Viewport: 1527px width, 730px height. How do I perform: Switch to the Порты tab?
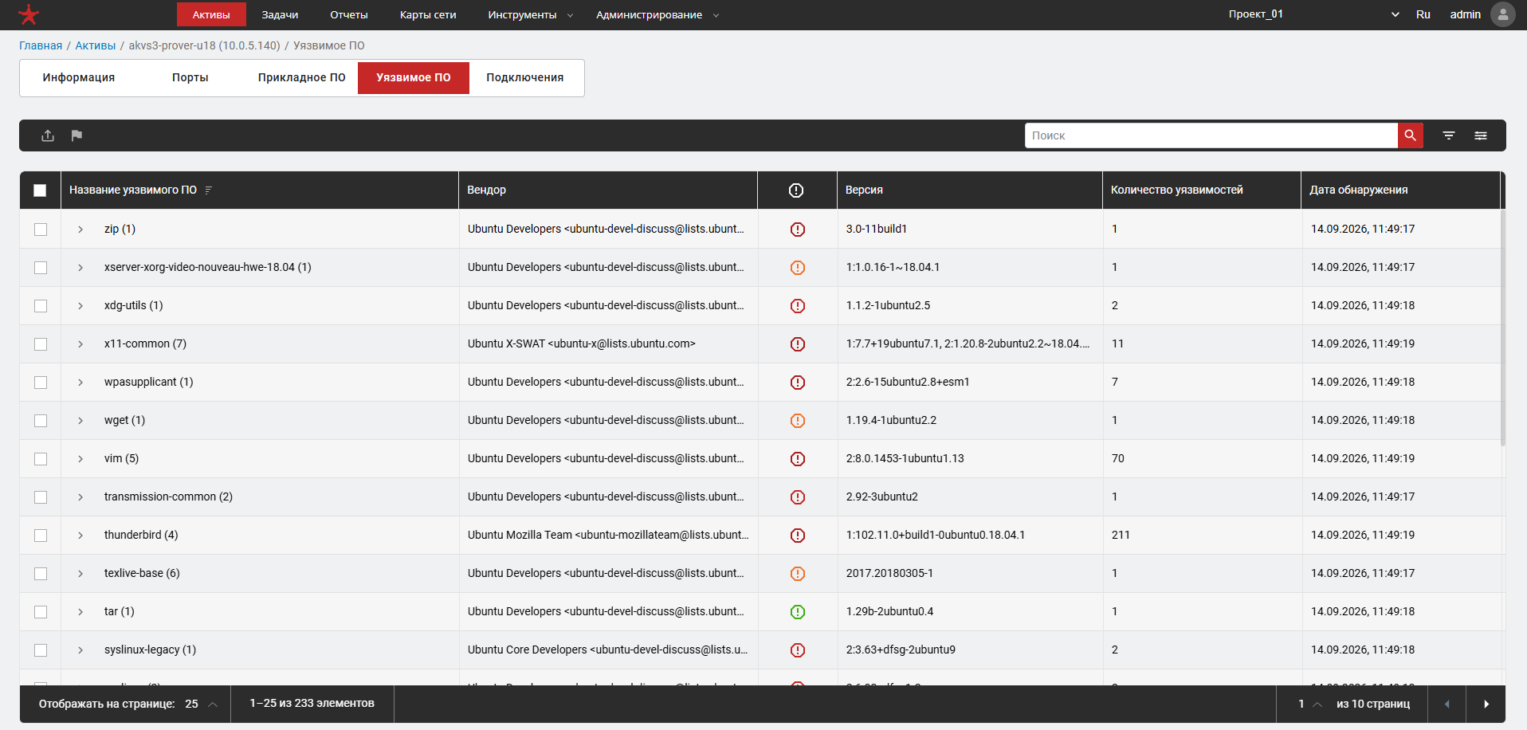click(x=190, y=77)
